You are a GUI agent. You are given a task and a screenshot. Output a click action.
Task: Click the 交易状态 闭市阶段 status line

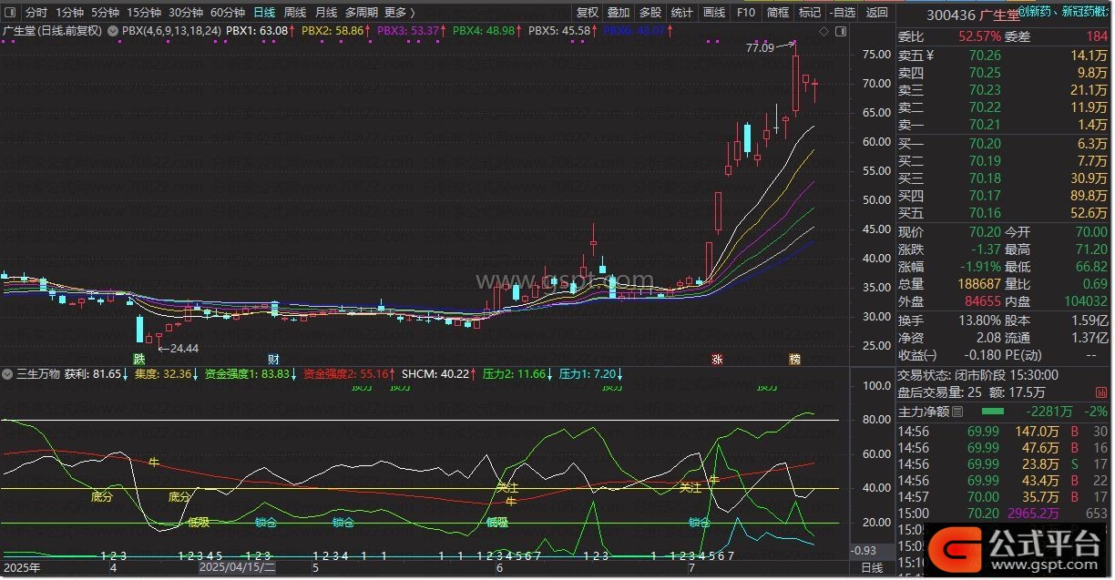pyautogui.click(x=977, y=375)
